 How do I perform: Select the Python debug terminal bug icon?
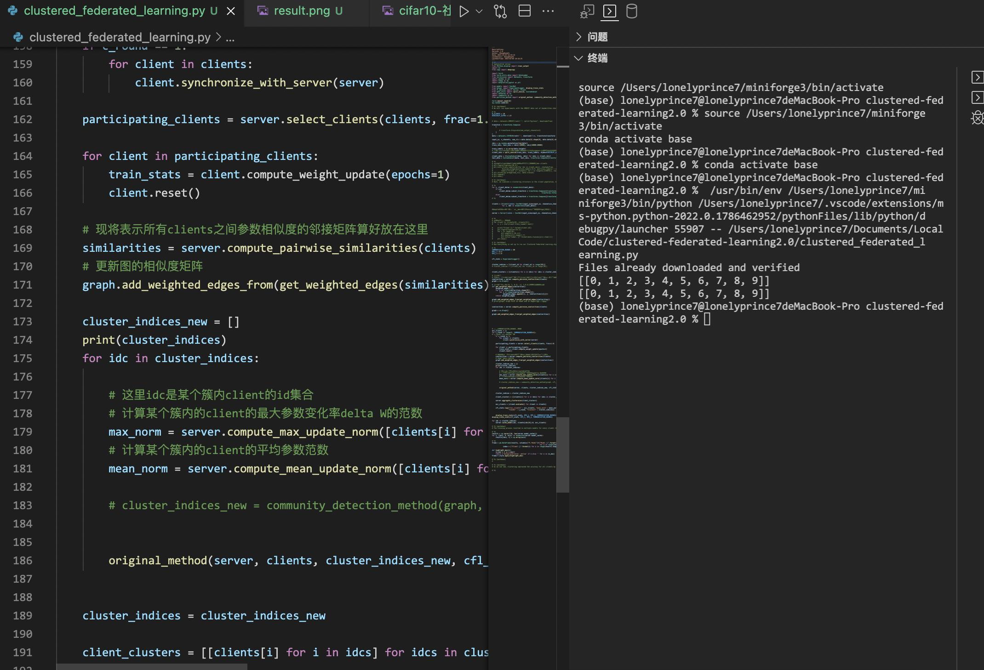977,118
